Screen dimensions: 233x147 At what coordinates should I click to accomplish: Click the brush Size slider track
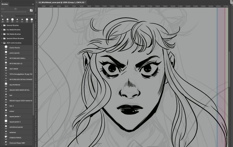click(x=14, y=12)
